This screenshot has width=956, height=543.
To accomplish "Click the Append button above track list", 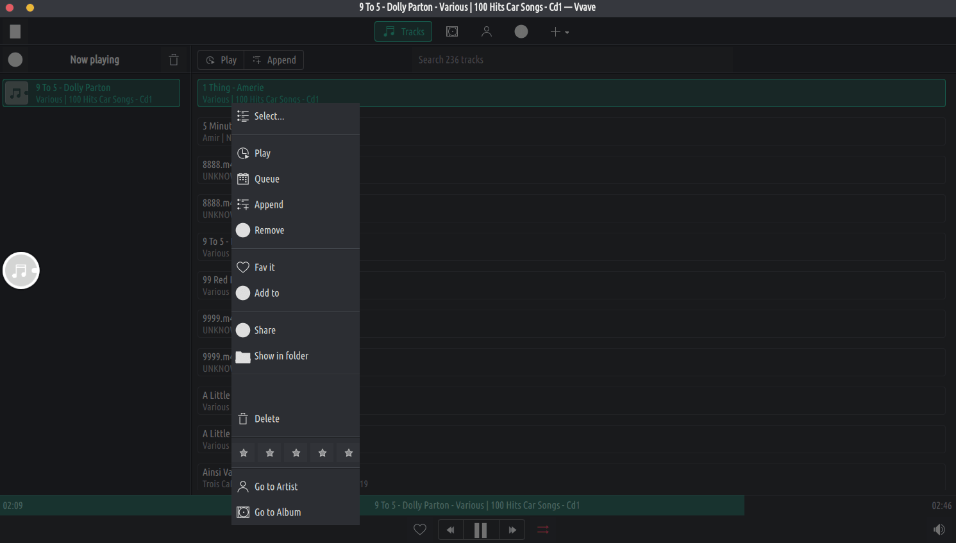I will pos(274,60).
